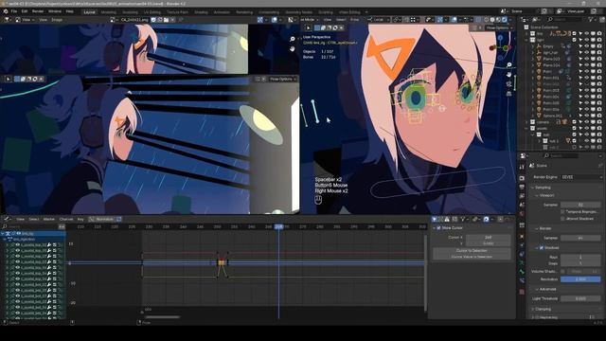Viewport: 606px width, 341px height.
Task: Select the rendered viewport shading icon
Action: click(505, 19)
